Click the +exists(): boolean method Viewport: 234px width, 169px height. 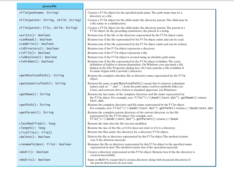pos(34,35)
